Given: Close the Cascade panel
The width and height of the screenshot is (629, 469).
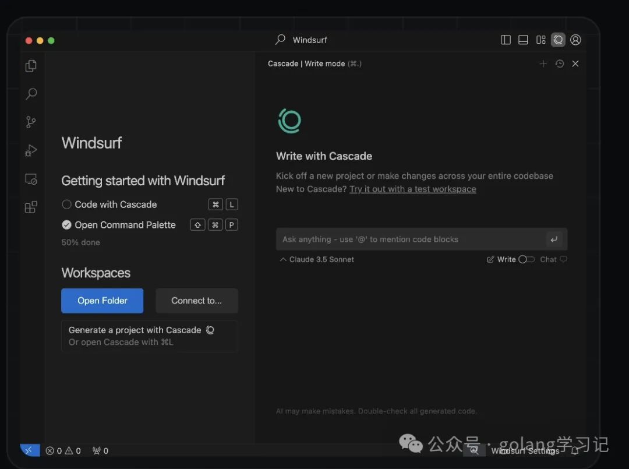Looking at the screenshot, I should 575,64.
